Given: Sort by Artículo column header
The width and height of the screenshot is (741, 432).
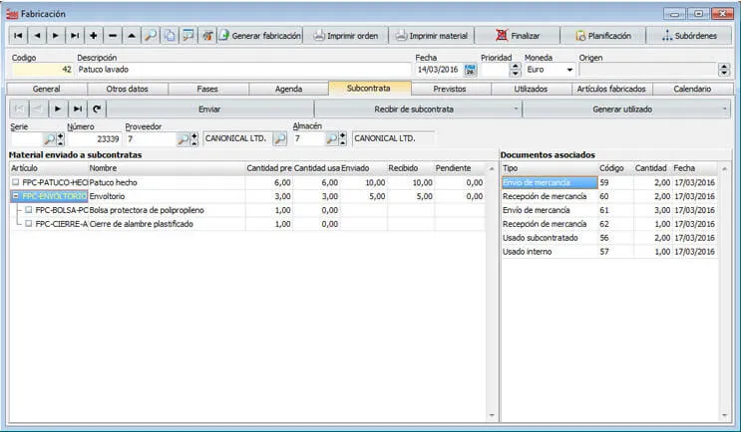Looking at the screenshot, I should point(49,168).
